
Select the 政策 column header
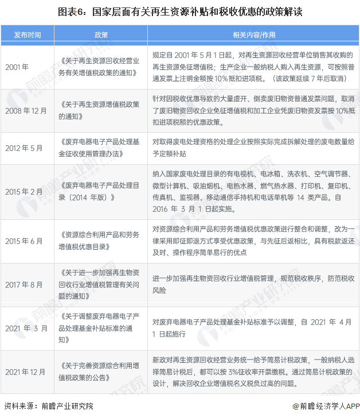(x=101, y=35)
